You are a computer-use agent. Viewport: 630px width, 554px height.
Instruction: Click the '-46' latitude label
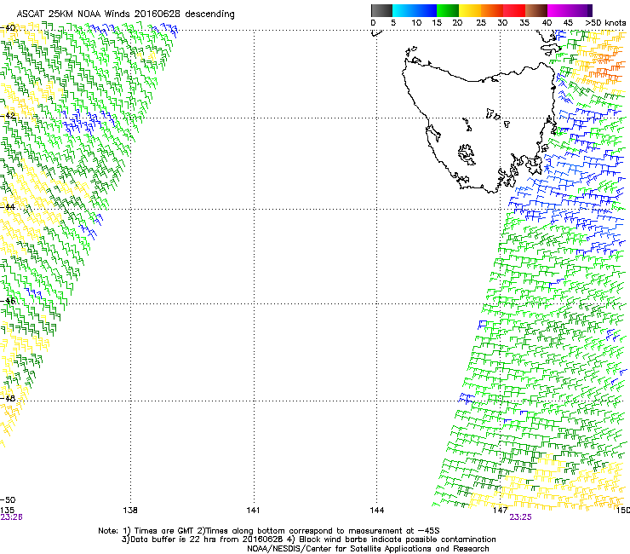tap(8, 301)
